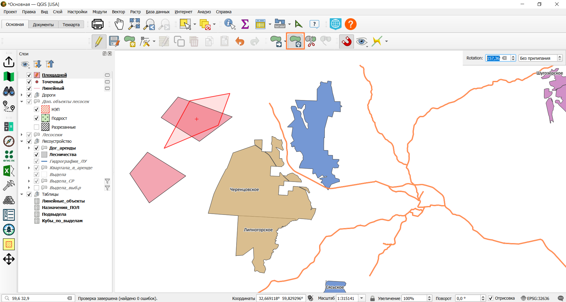Toggle the Отрисовка render checkbox
Image resolution: width=566 pixels, height=302 pixels.
click(x=491, y=298)
